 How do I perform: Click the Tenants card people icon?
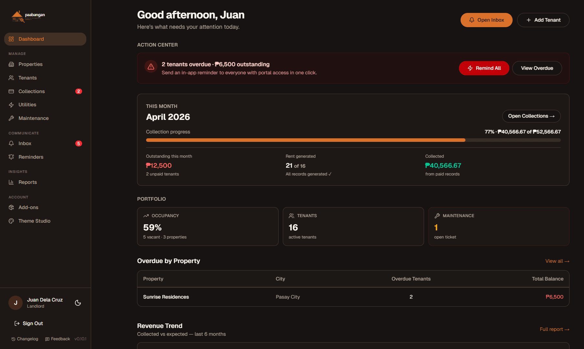coord(292,216)
